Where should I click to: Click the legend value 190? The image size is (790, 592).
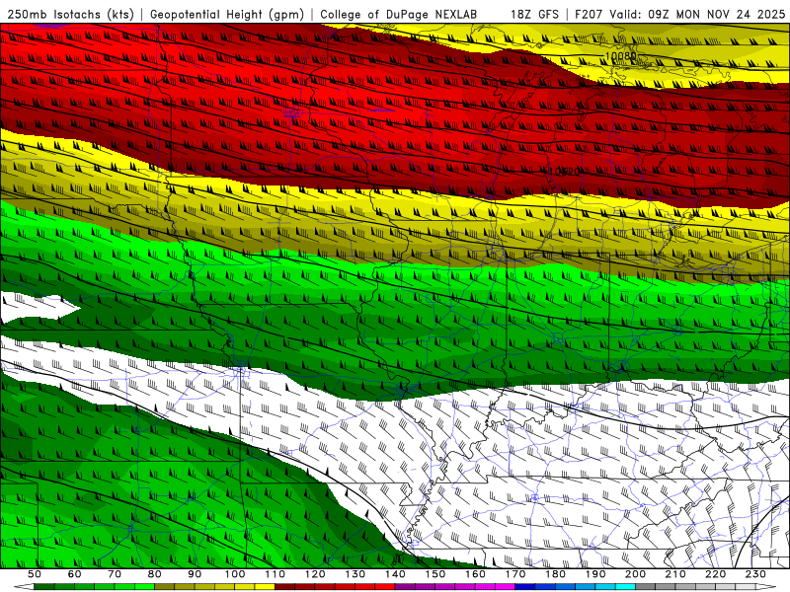pyautogui.click(x=596, y=574)
